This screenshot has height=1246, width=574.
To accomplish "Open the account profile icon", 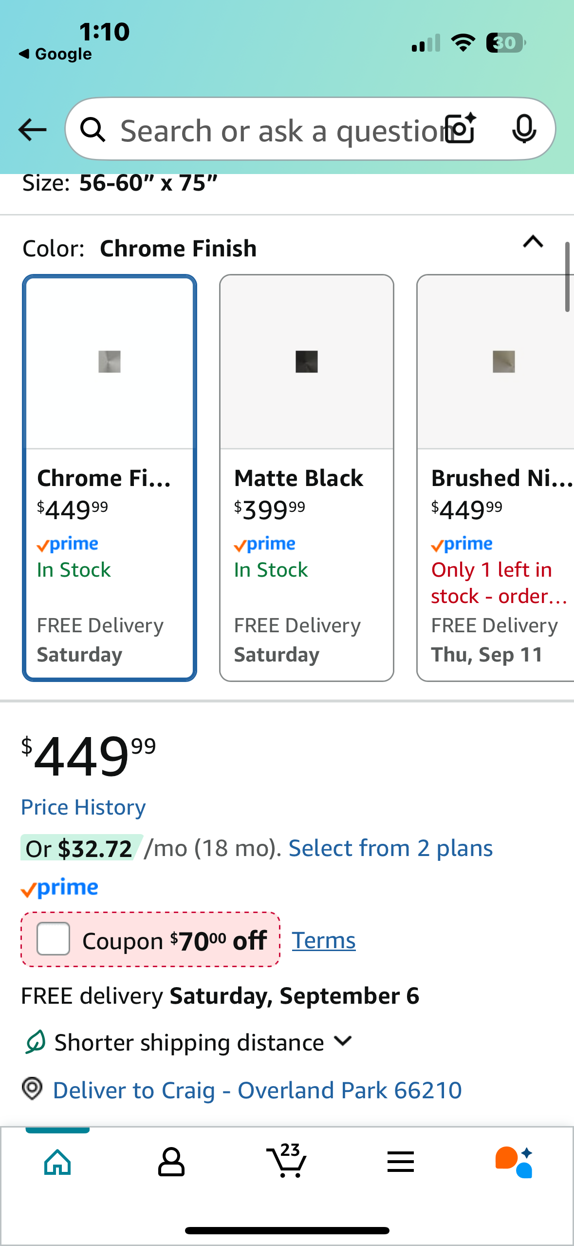I will tap(171, 1162).
